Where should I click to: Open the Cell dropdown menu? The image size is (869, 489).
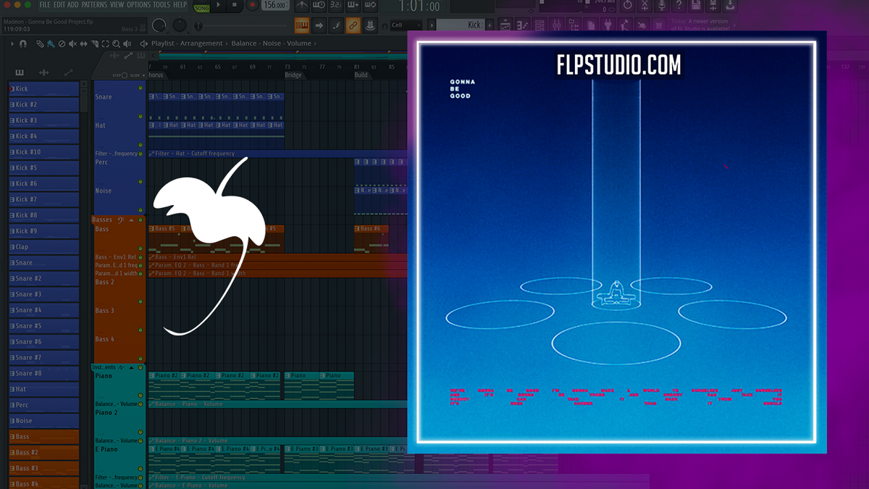pos(406,25)
